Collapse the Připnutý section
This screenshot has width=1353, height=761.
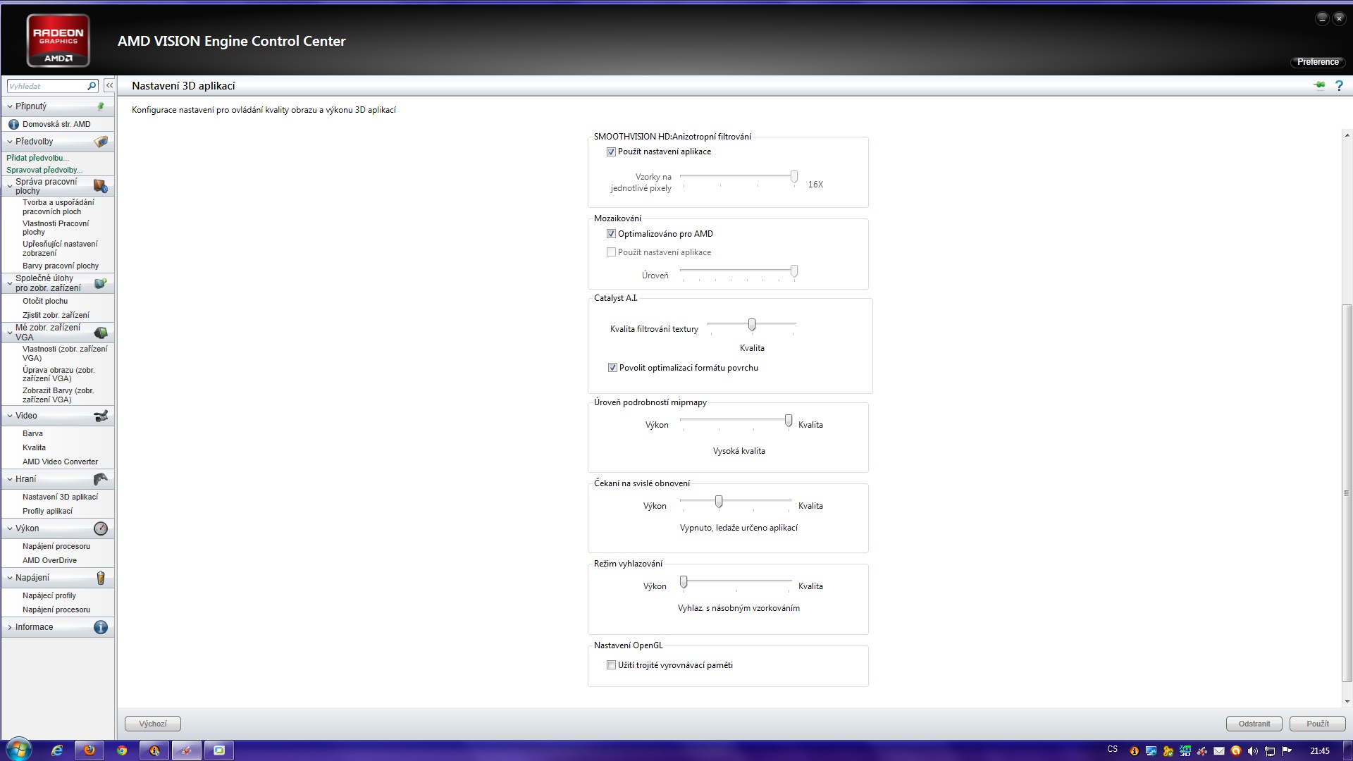[10, 106]
